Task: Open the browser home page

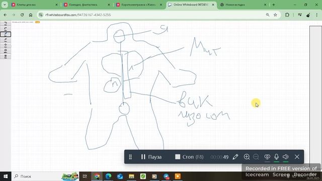Action: point(31,15)
